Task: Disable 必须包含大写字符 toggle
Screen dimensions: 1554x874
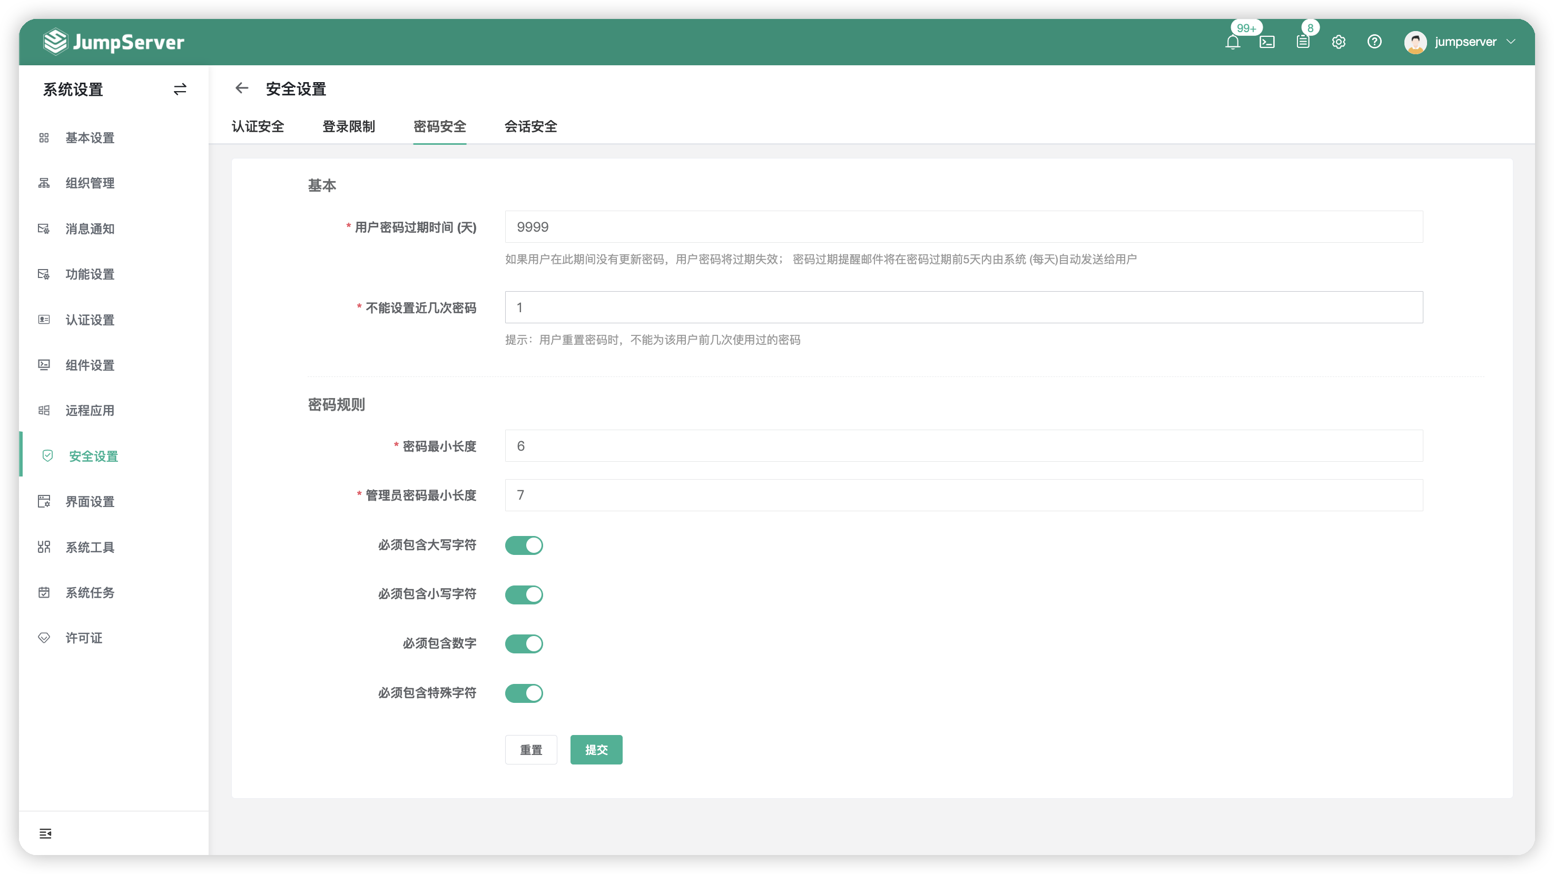Action: point(524,545)
